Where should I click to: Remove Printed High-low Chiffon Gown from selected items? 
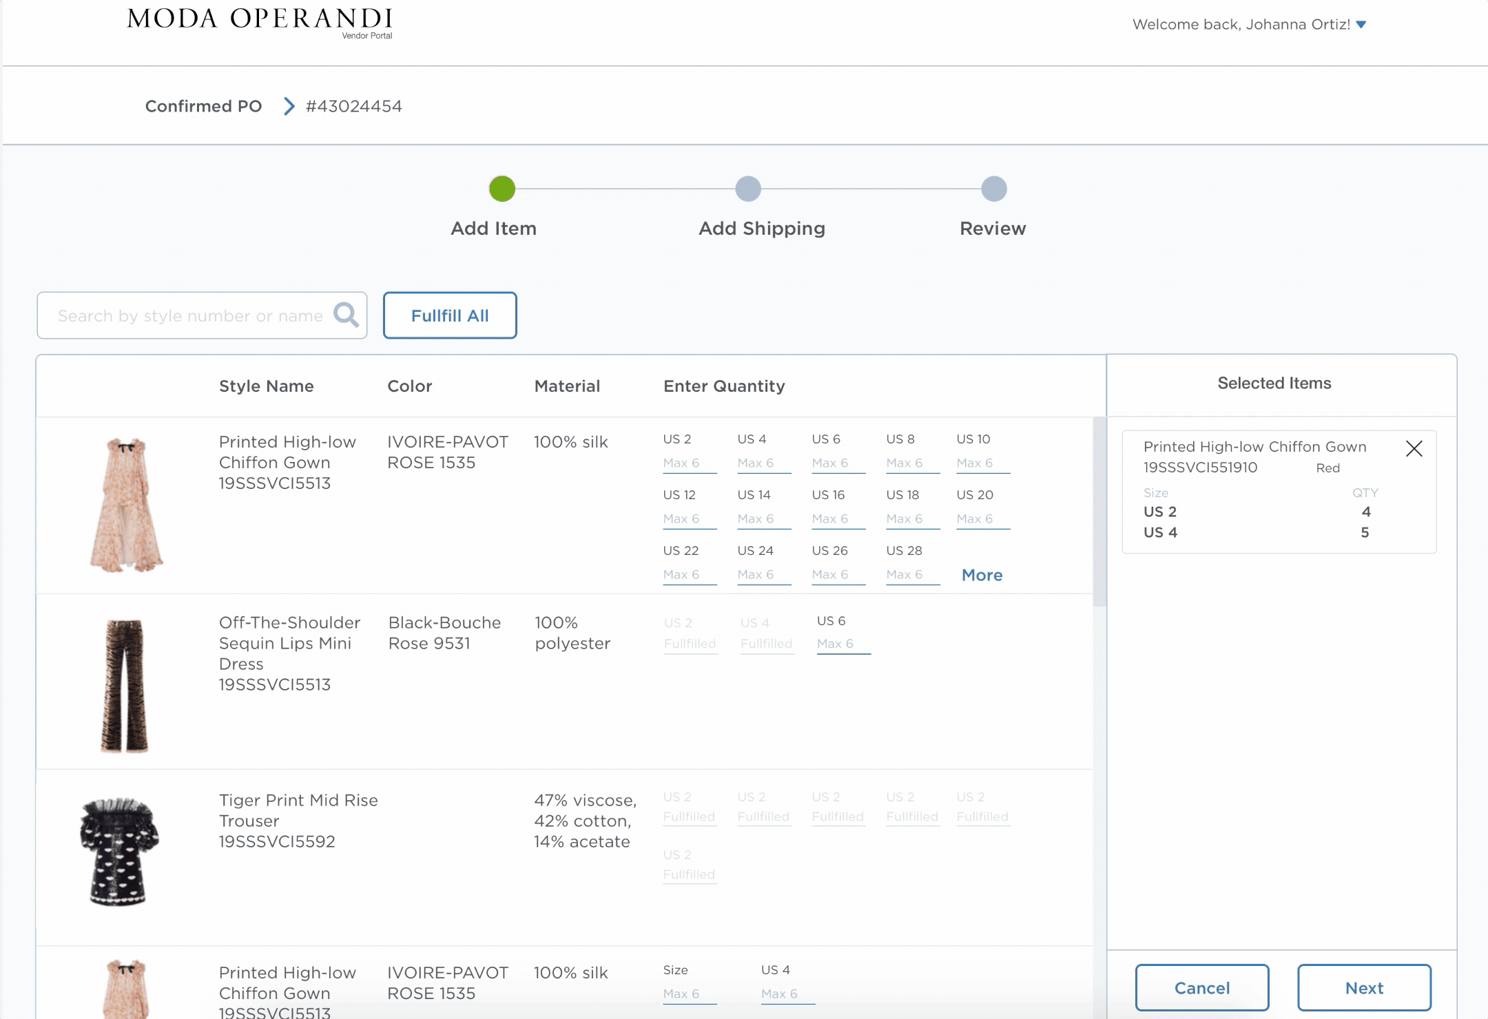[x=1414, y=449]
